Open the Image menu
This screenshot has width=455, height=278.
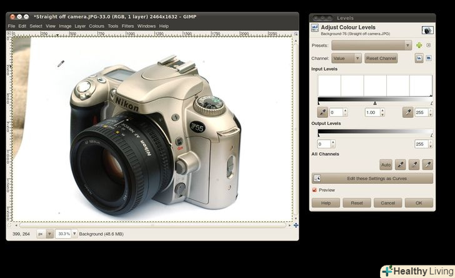click(65, 26)
